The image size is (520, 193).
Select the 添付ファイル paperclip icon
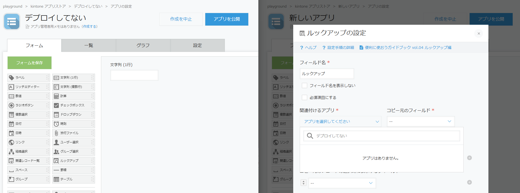[56, 133]
